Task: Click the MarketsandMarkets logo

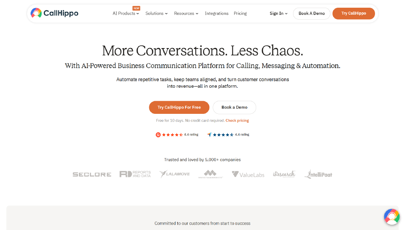Action: (211, 174)
